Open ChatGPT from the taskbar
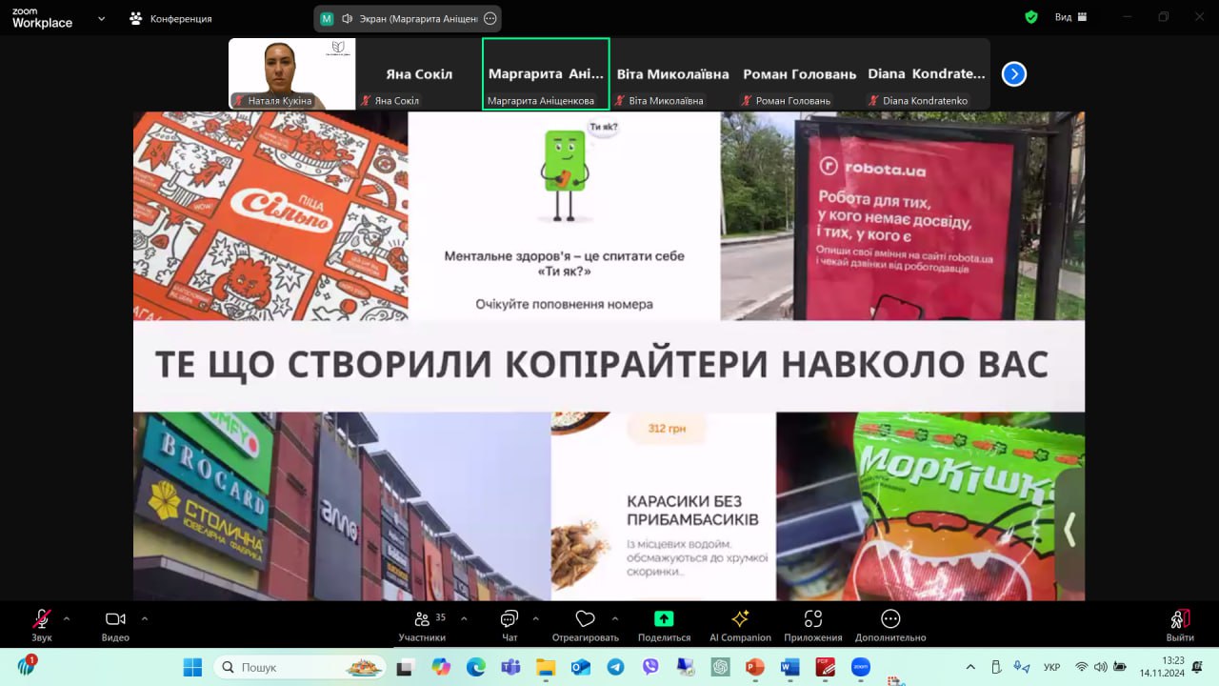The image size is (1219, 686). point(720,667)
